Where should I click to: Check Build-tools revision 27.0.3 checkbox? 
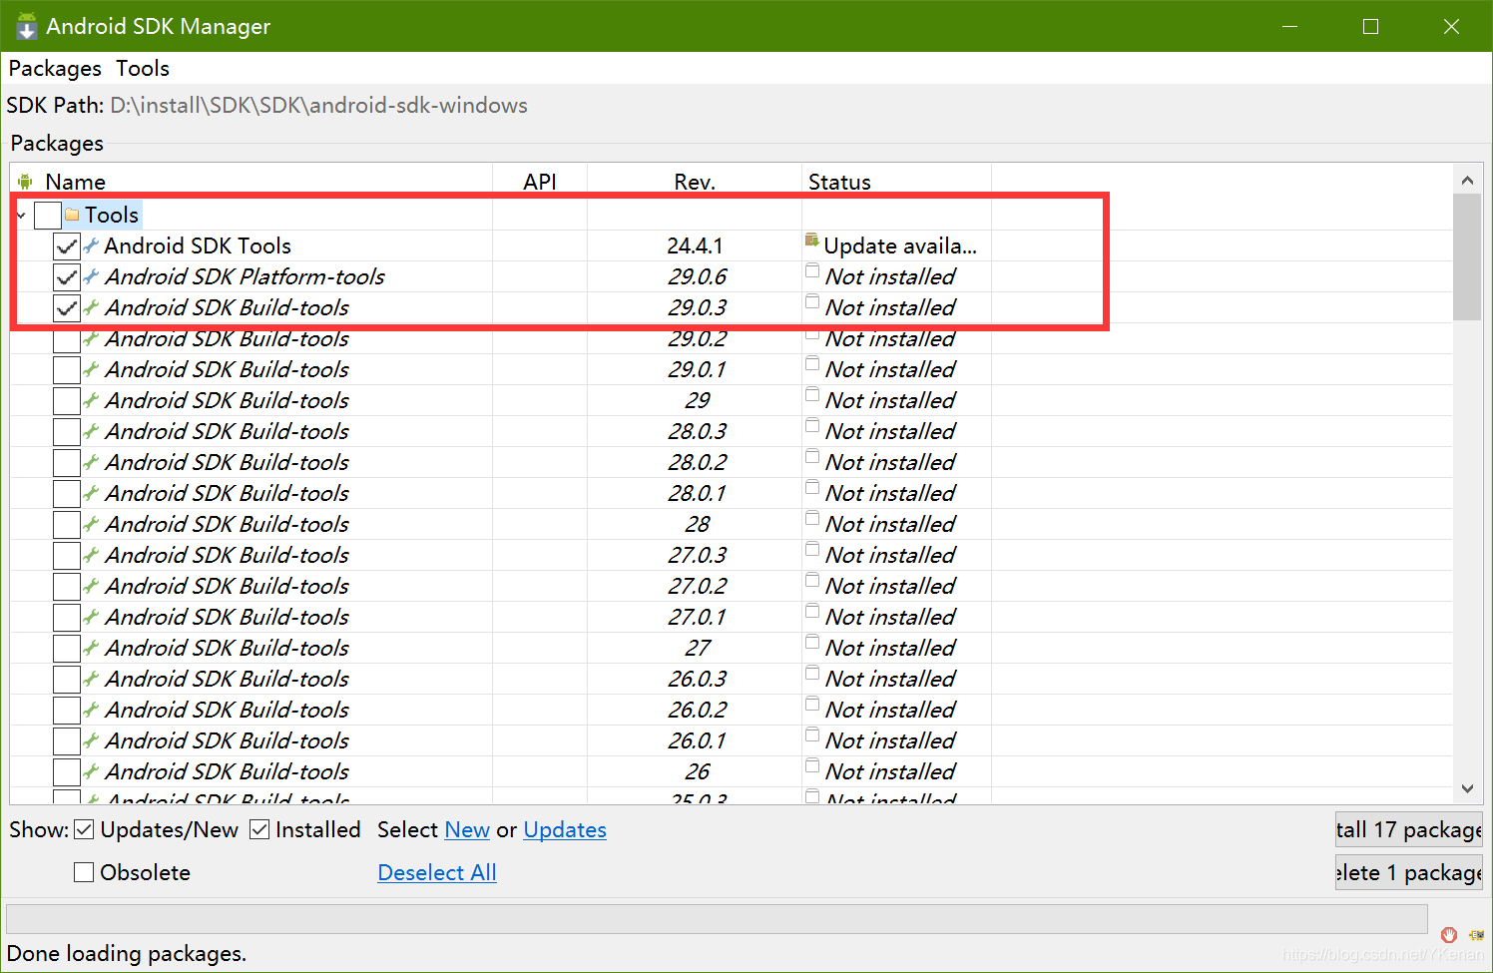coord(67,555)
